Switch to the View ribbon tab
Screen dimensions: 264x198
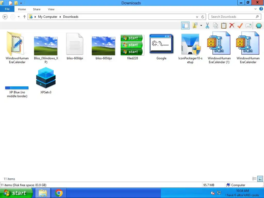[x=51, y=9]
